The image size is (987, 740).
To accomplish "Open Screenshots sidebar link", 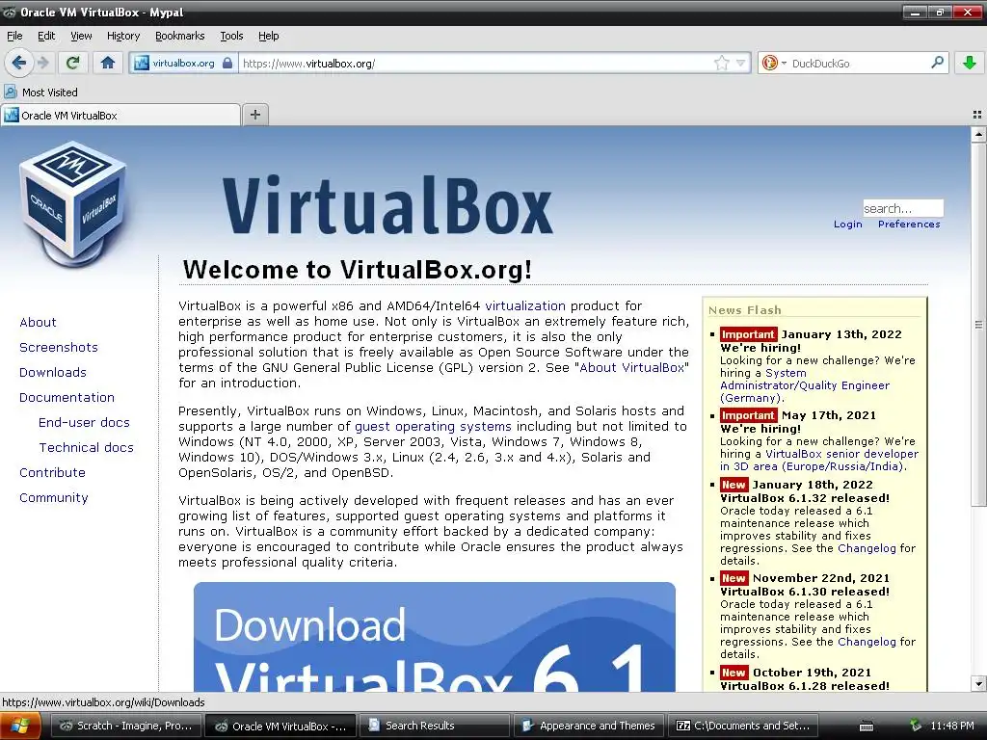I will 59,347.
